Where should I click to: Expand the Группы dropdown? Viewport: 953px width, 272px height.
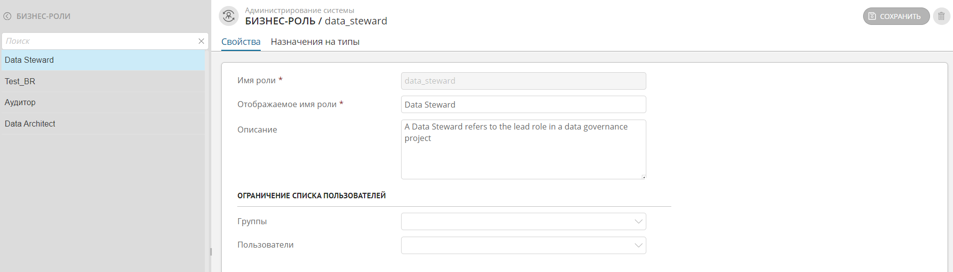coord(638,222)
